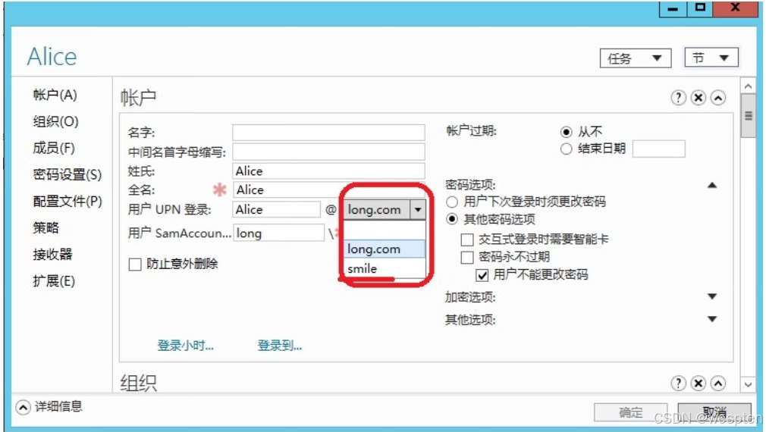The image size is (766, 432).
Task: Open the 节 dropdown menu
Action: point(711,58)
